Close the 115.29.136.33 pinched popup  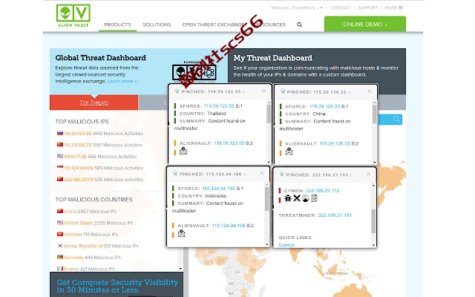tap(370, 91)
